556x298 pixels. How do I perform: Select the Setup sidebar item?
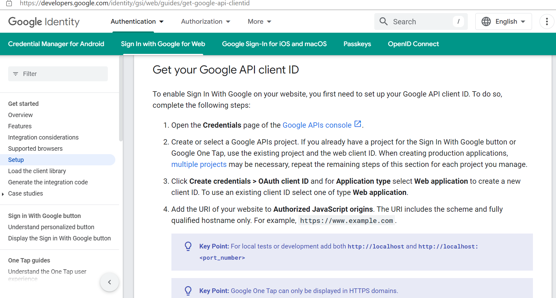(x=58, y=160)
